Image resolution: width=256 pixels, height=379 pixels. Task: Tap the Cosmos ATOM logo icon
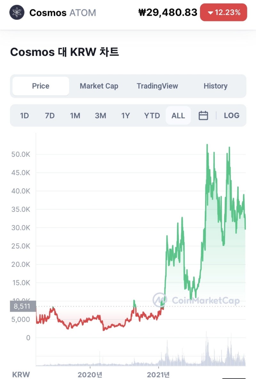pyautogui.click(x=17, y=13)
